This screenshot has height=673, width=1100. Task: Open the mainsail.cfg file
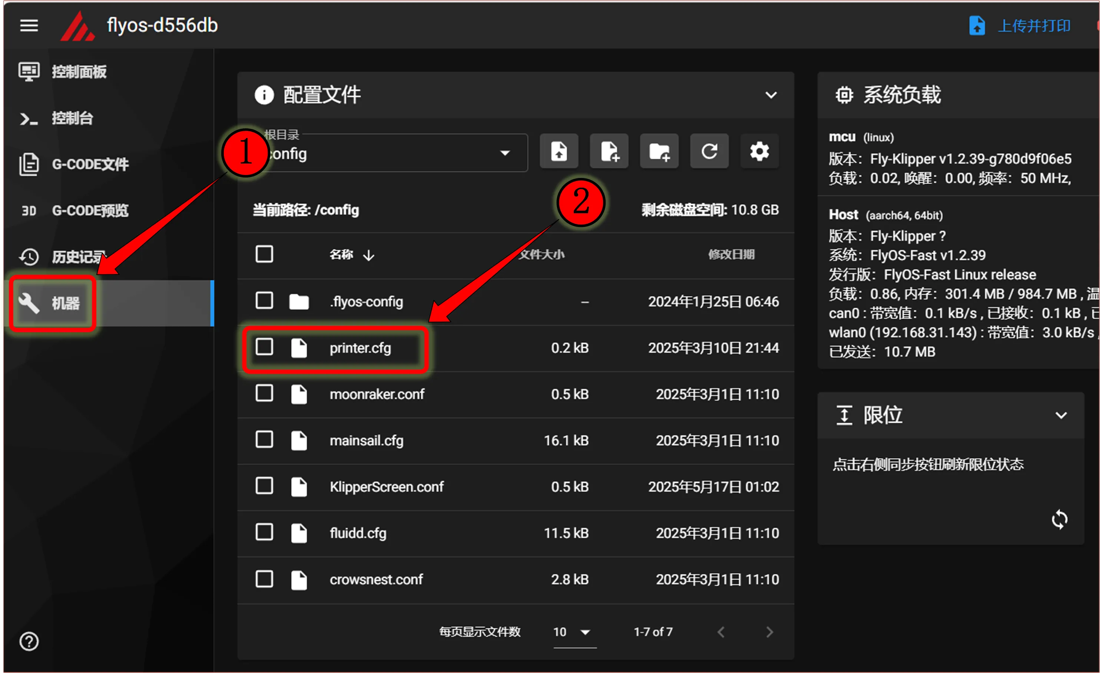[x=366, y=441]
